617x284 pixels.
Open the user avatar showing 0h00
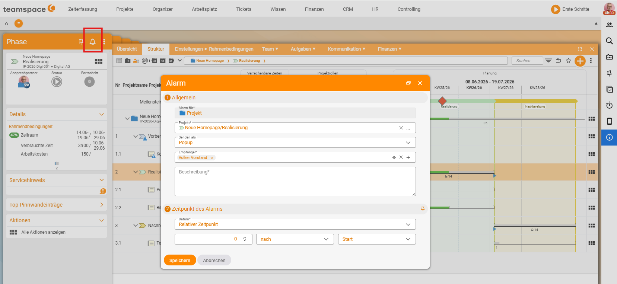coord(609,9)
